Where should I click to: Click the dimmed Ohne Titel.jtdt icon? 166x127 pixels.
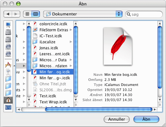(35, 84)
